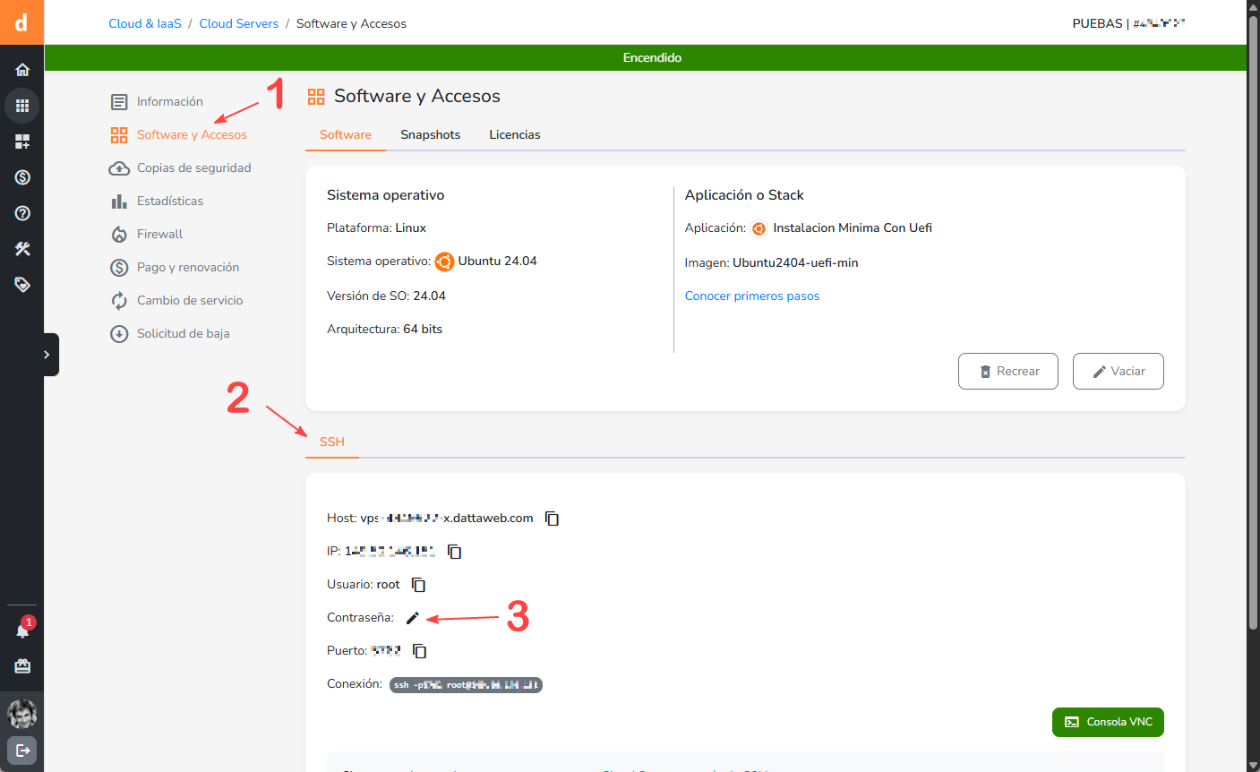Click the Instalacion Minima application icon
This screenshot has width=1260, height=772.
(x=759, y=228)
